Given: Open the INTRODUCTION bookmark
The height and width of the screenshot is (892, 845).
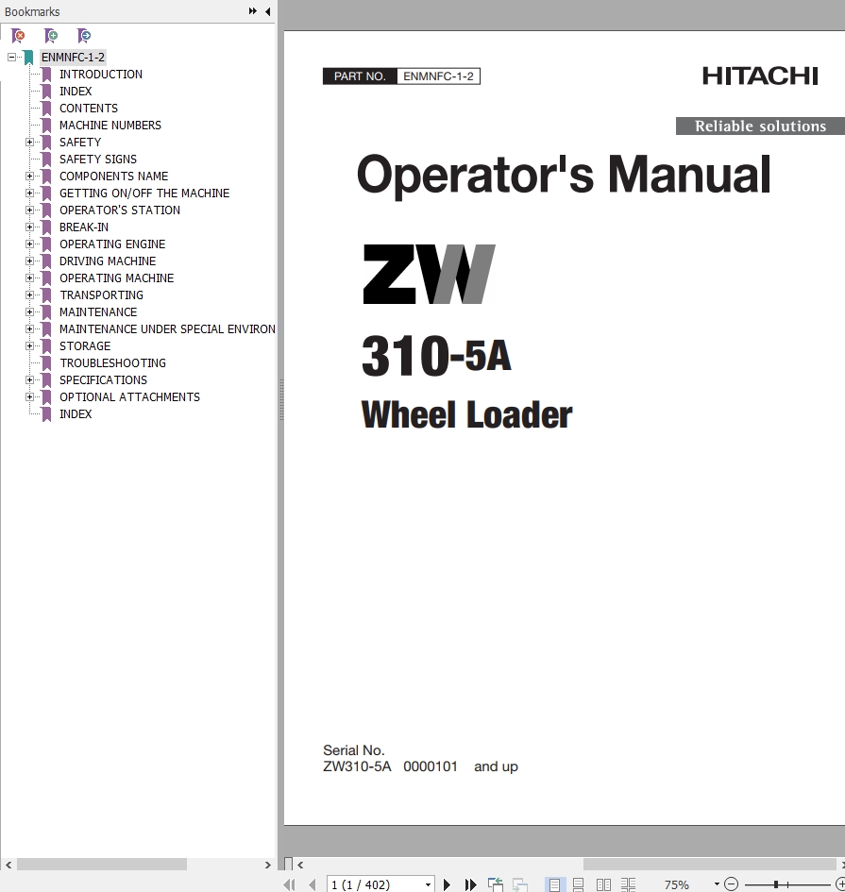Looking at the screenshot, I should (101, 74).
